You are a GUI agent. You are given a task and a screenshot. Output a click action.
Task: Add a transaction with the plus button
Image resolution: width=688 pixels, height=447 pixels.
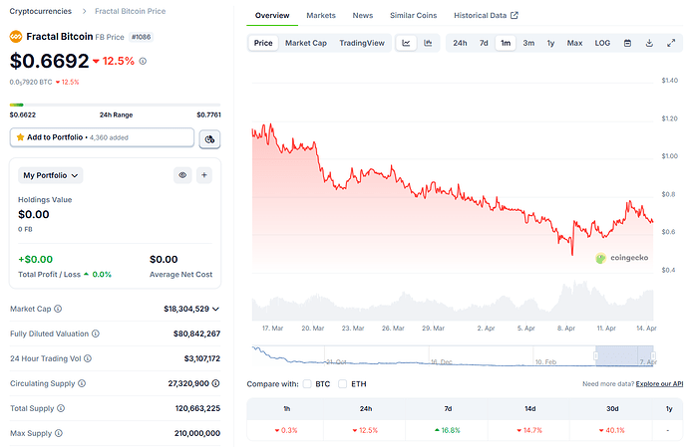(204, 175)
